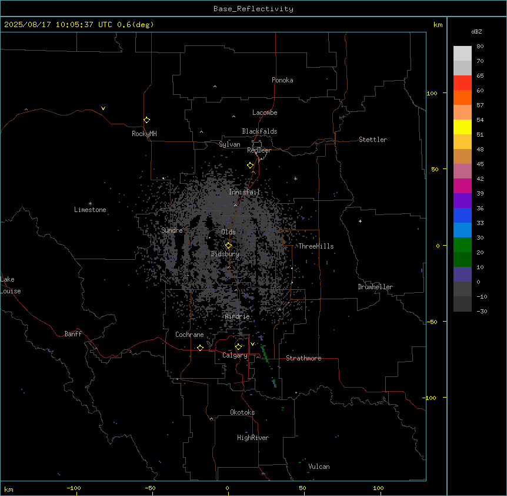Screen dimensions: 507x496
Task: Click the 100 tick on the right axis
Action: point(432,93)
